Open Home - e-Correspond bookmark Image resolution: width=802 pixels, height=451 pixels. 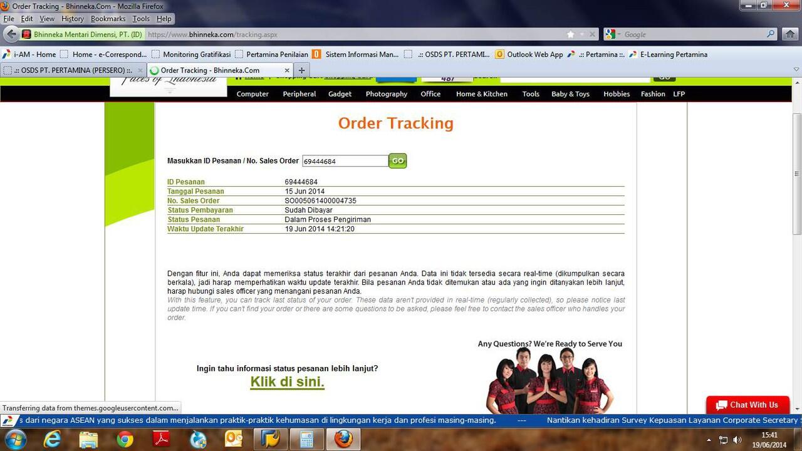pos(103,54)
